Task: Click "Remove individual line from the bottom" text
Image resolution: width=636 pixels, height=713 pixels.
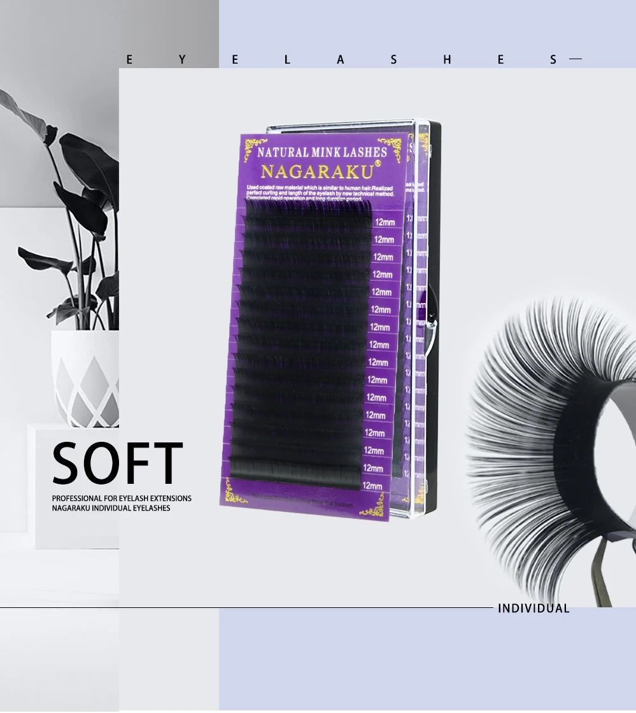Action: (302, 500)
